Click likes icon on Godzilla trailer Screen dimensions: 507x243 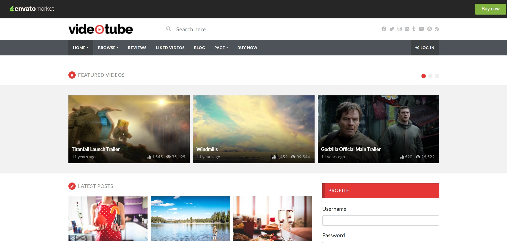pyautogui.click(x=402, y=157)
